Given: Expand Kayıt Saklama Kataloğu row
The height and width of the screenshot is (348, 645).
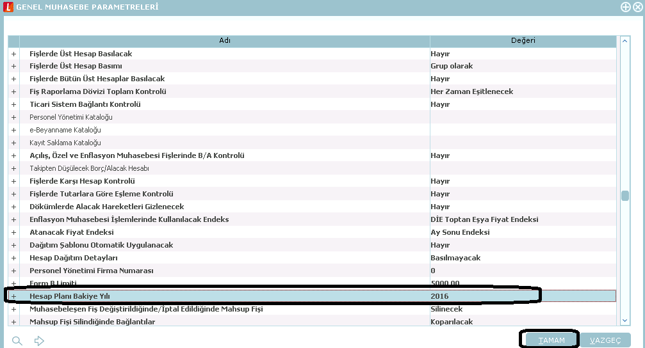Looking at the screenshot, I should (x=13, y=143).
